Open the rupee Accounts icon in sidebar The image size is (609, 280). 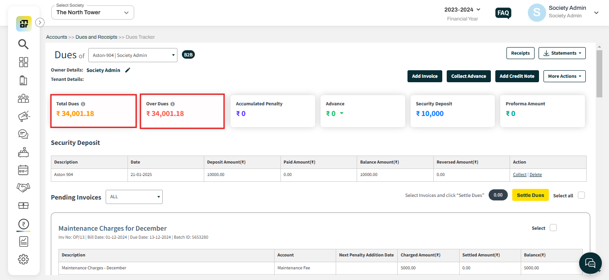24,224
